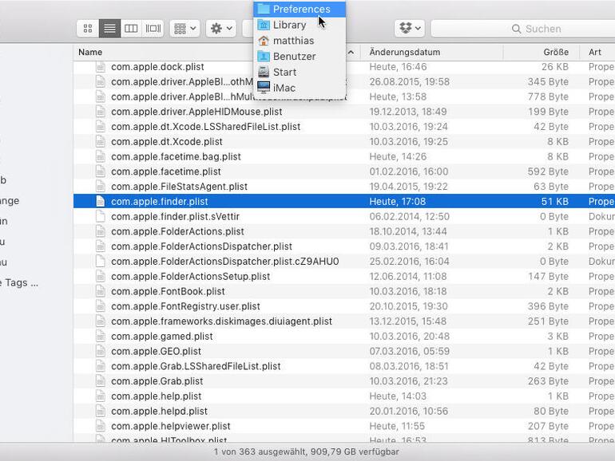
Task: Click file icon of com.apple.dock.plist
Action: tap(101, 66)
